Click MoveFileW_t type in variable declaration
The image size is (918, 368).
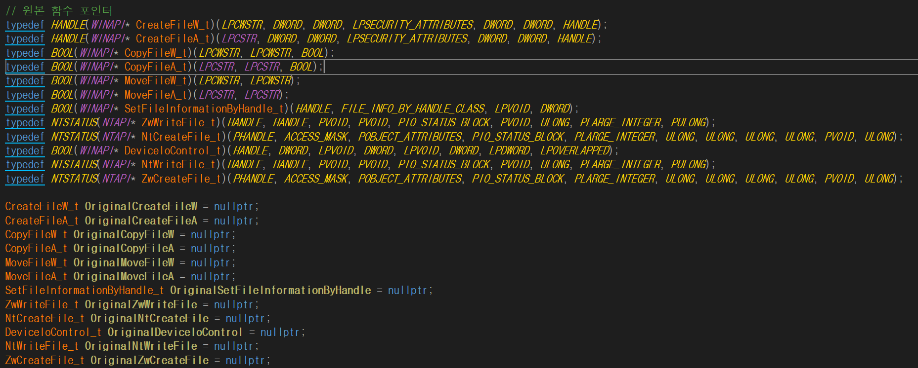click(x=36, y=262)
